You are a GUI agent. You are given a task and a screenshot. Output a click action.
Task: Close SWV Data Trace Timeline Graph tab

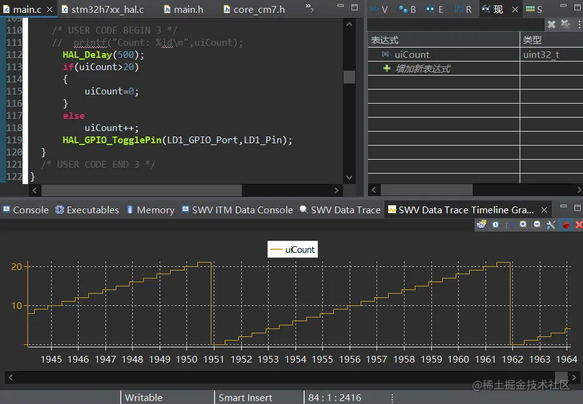coord(545,210)
